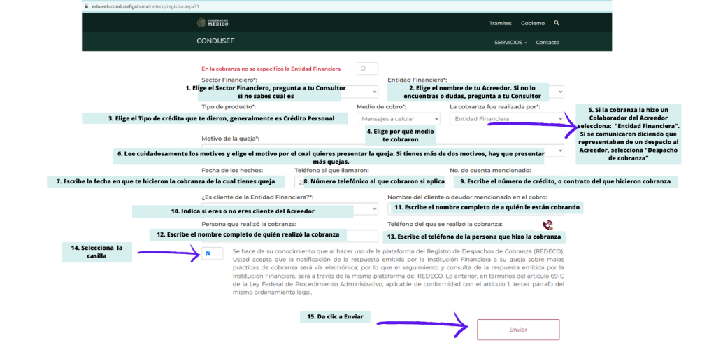Check the Entidad Financiera not specified box
The width and height of the screenshot is (716, 345).
[362, 69]
